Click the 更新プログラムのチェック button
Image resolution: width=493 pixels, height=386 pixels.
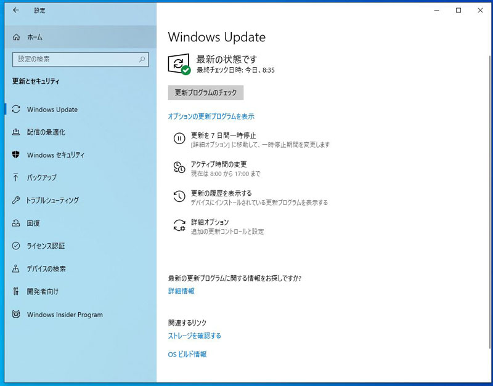pyautogui.click(x=206, y=93)
